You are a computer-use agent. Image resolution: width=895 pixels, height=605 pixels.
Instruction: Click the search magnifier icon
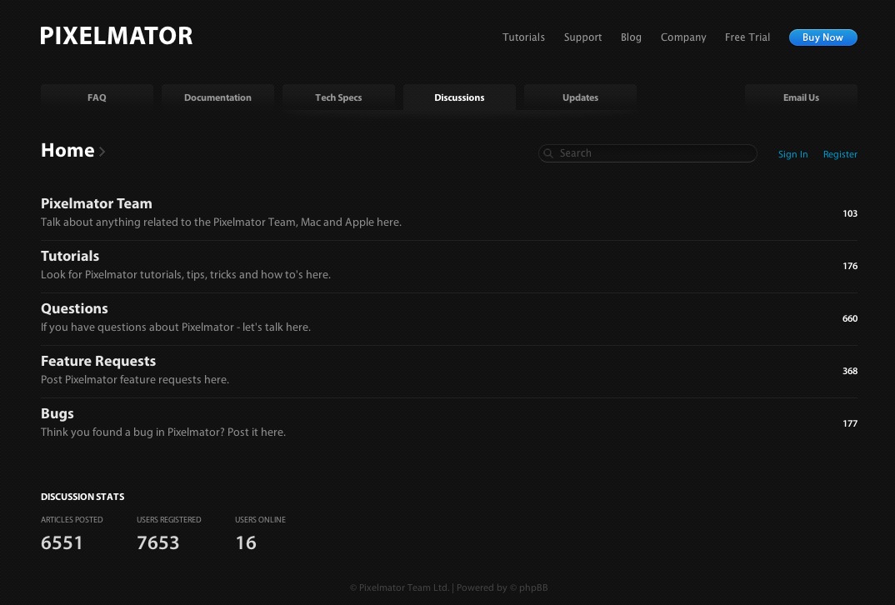(548, 153)
